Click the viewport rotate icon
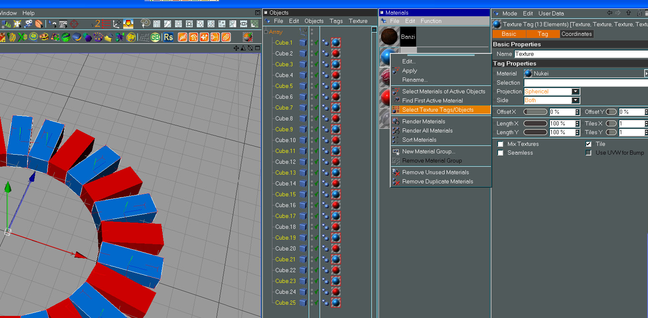The width and height of the screenshot is (648, 318). [x=250, y=48]
